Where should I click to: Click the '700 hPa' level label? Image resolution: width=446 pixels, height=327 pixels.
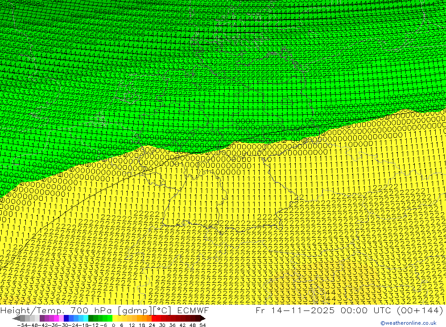pos(91,310)
